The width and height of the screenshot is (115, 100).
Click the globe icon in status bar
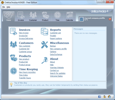tap(109, 97)
